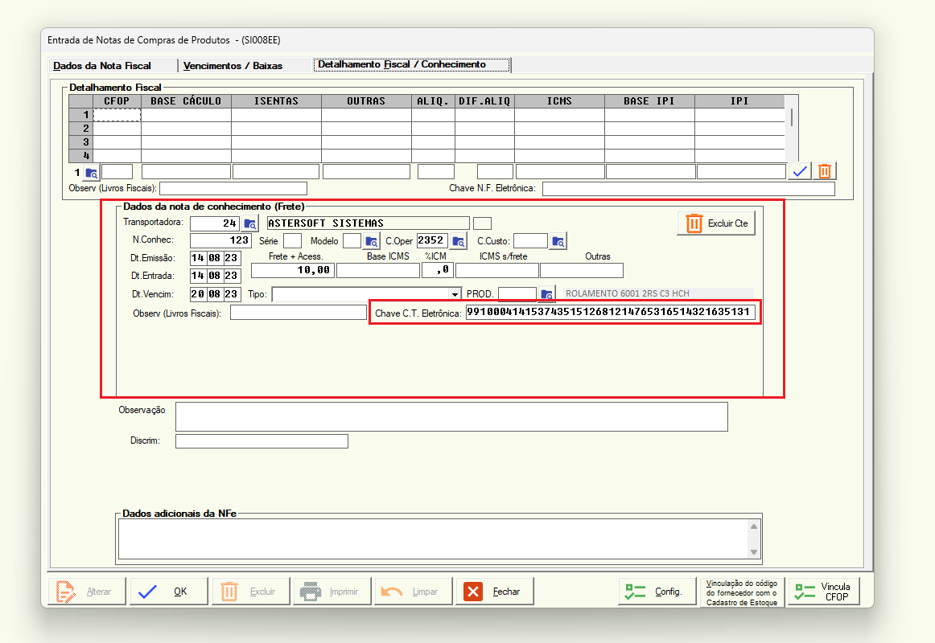This screenshot has width=935, height=643.
Task: Click the ROLAMENTO 6001 2RS C3 HCH text
Action: (x=628, y=293)
